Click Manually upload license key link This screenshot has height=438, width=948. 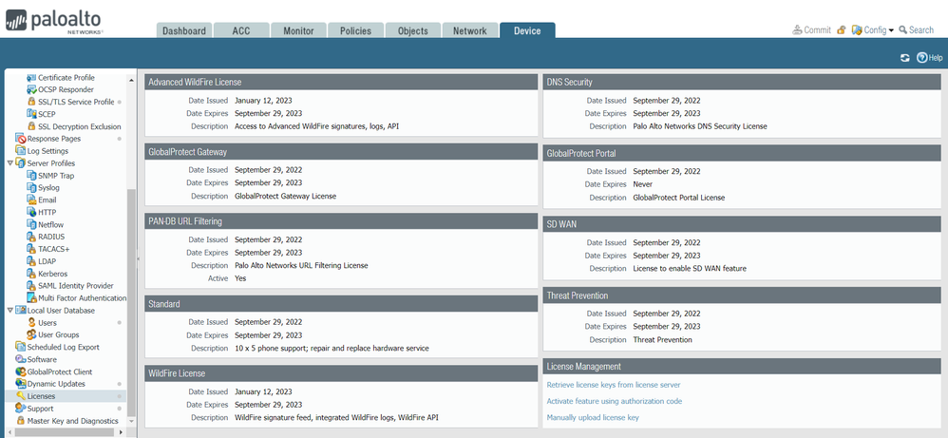(x=593, y=417)
